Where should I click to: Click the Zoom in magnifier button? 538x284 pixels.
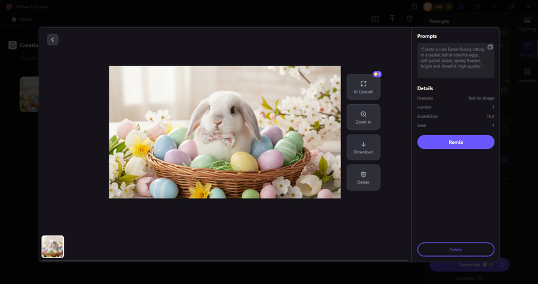[x=363, y=117]
